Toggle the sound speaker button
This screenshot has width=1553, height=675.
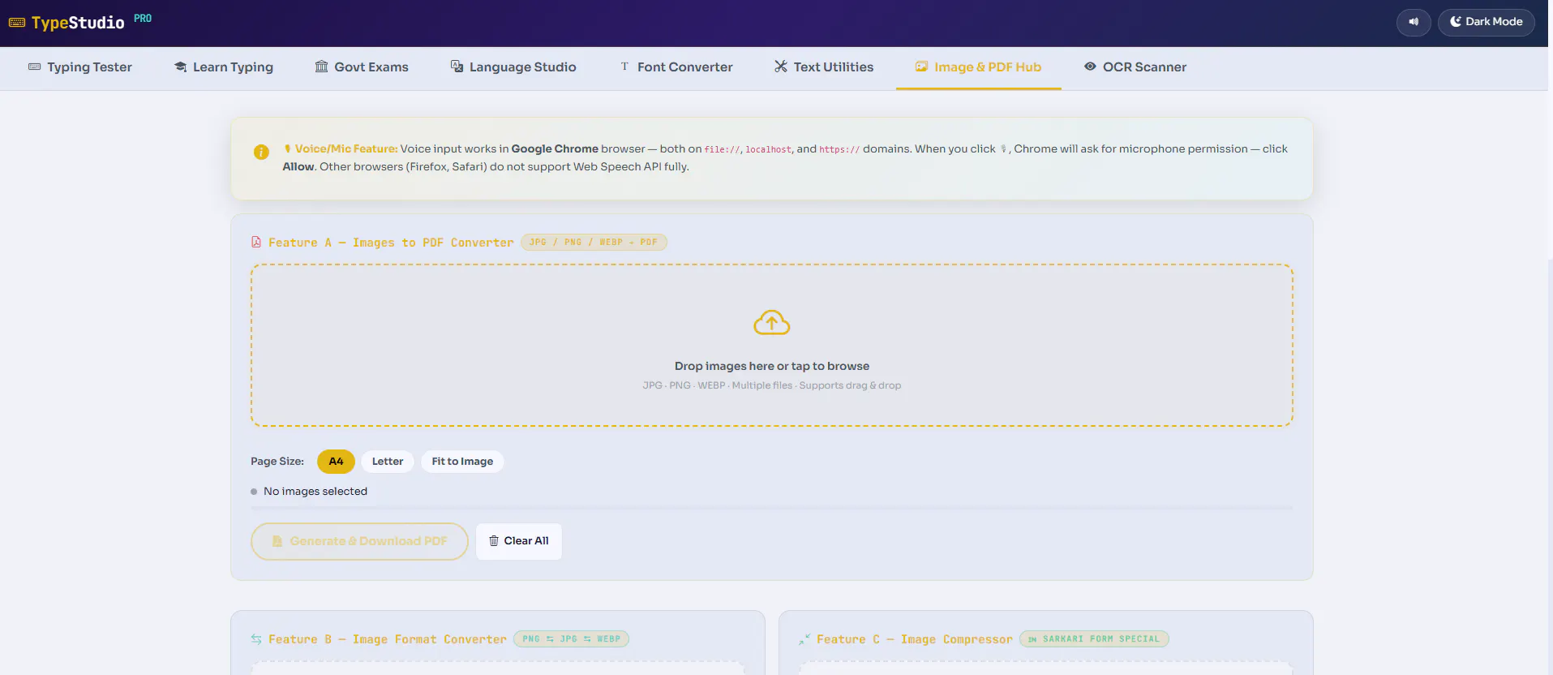1414,22
